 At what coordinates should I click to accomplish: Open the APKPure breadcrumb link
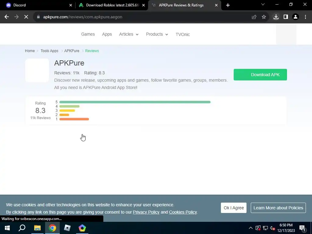pyautogui.click(x=72, y=51)
